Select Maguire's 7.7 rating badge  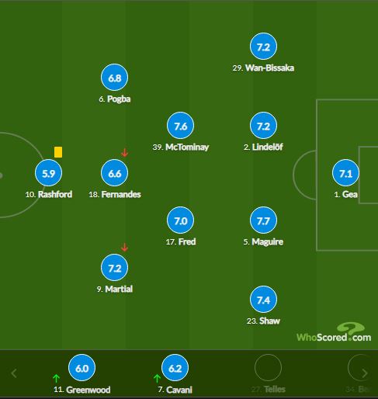pos(263,220)
